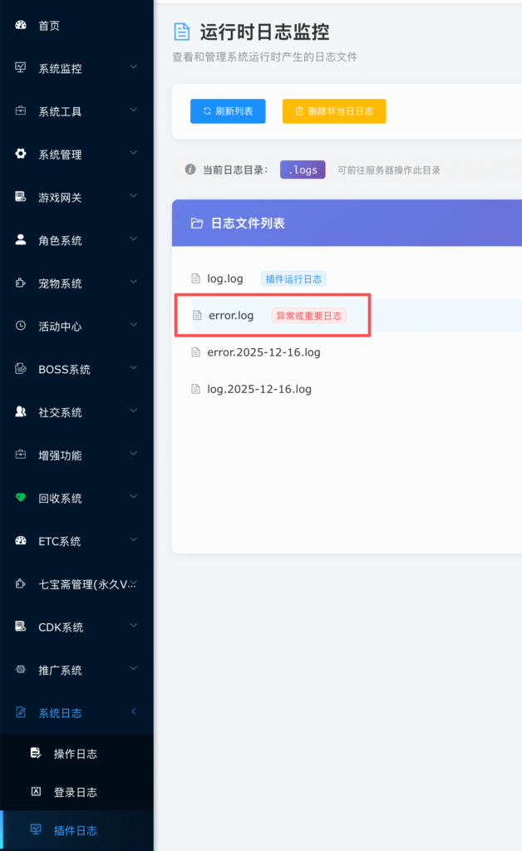Open log.2025-12-16.log file entry
Screen dimensions: 522x851
[x=259, y=389]
